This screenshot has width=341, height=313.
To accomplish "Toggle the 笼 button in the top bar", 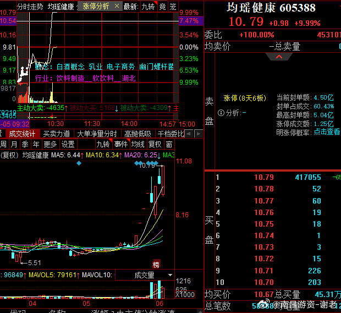I will point(173,7).
